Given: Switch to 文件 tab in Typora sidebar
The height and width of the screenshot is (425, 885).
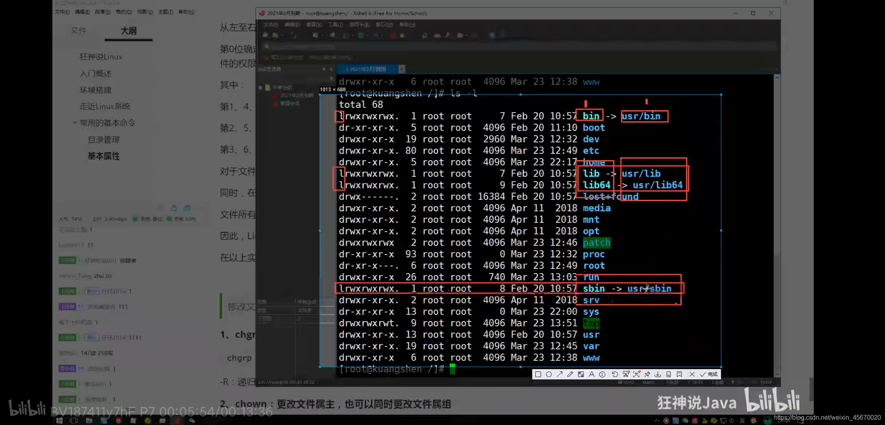Looking at the screenshot, I should point(78,30).
